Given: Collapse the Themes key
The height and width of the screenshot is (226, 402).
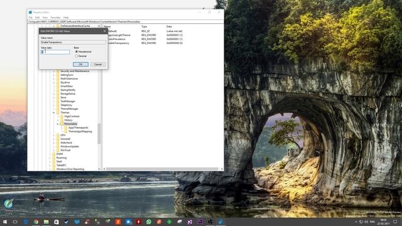Looking at the screenshot, I should (x=54, y=112).
